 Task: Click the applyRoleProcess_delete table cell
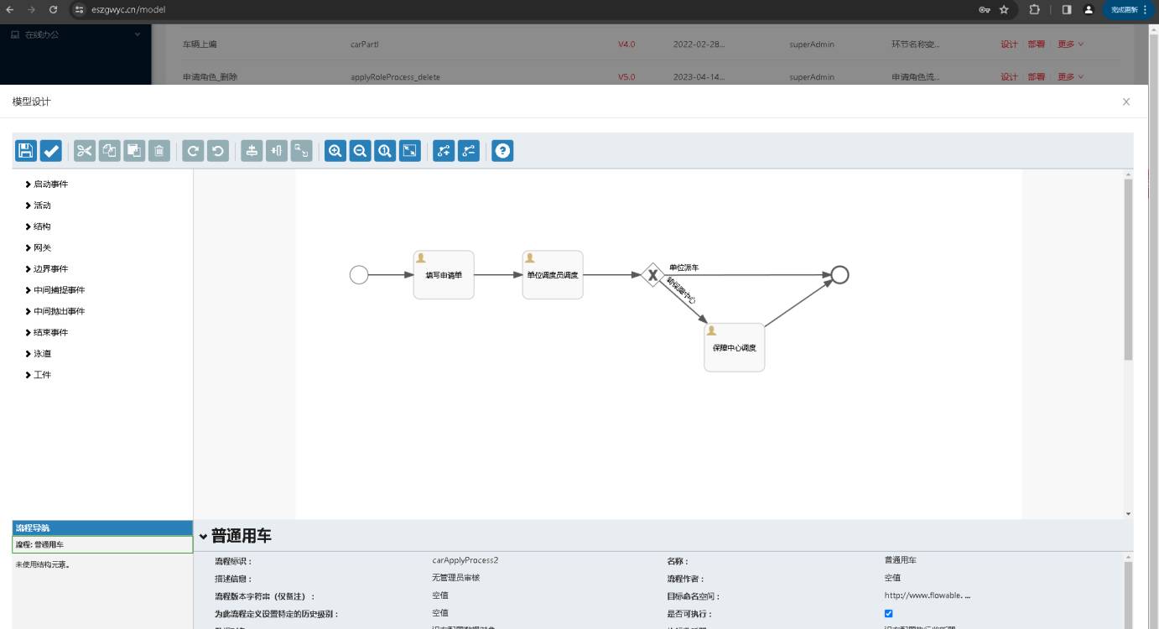coord(395,77)
